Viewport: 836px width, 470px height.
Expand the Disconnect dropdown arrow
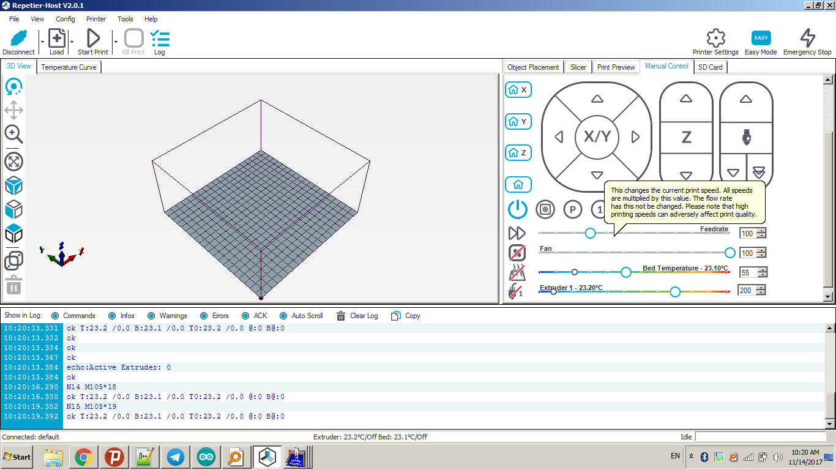point(42,42)
